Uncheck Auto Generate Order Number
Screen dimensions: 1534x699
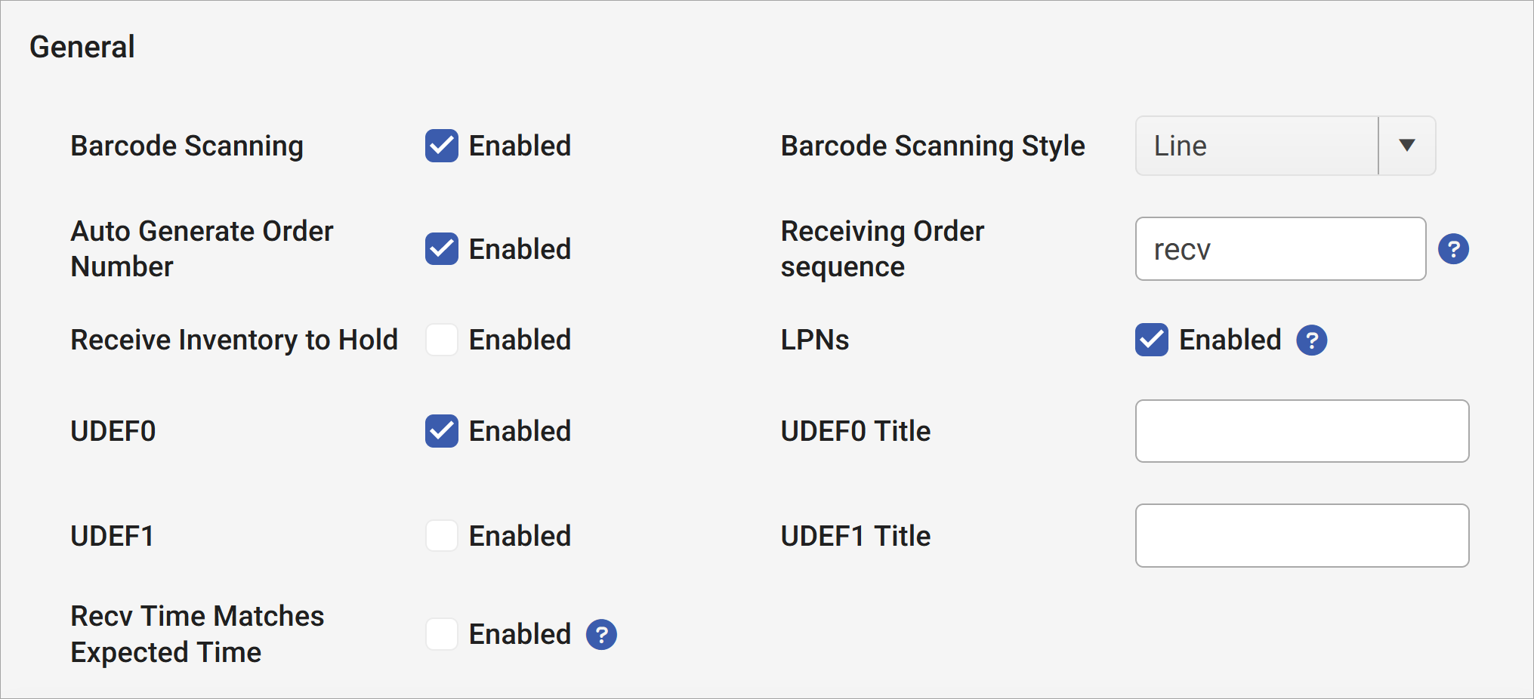442,248
